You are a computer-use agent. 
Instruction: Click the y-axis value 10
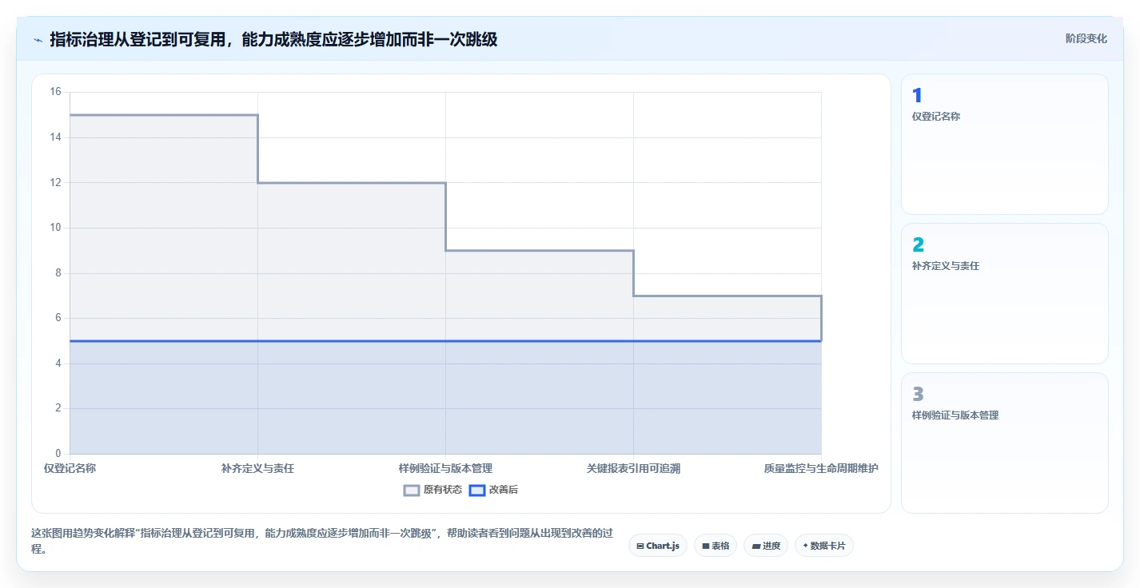(56, 228)
